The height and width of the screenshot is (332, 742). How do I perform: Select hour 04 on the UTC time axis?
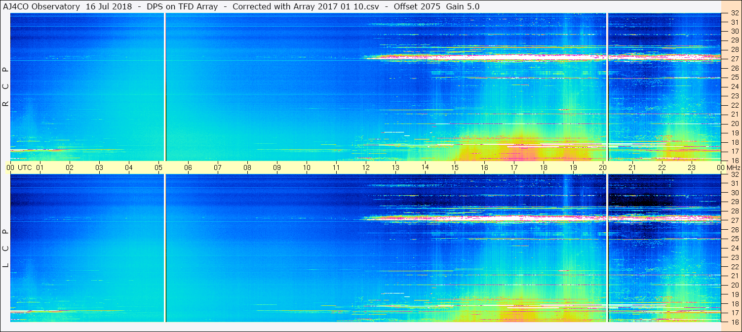pyautogui.click(x=129, y=167)
